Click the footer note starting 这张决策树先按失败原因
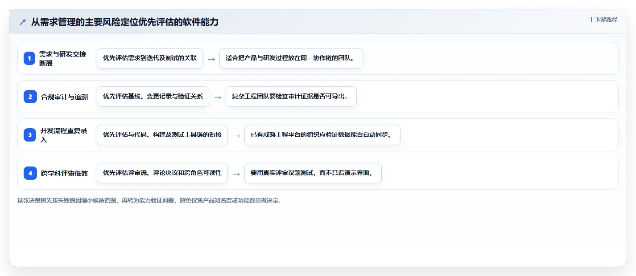636x276 pixels. [x=149, y=201]
